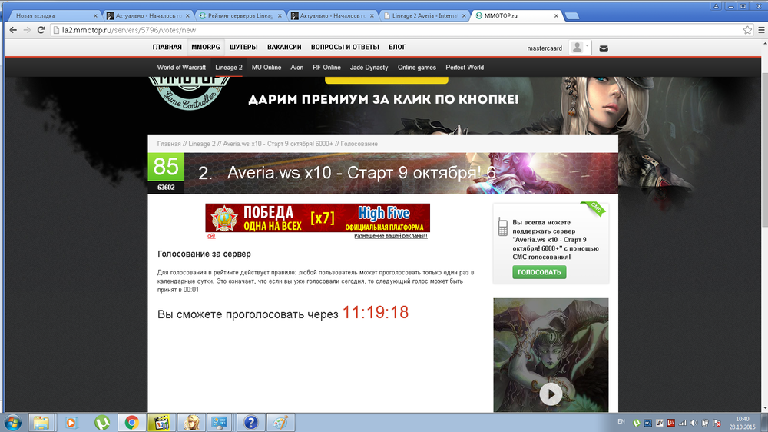Click the address bar URL field

(x=397, y=31)
